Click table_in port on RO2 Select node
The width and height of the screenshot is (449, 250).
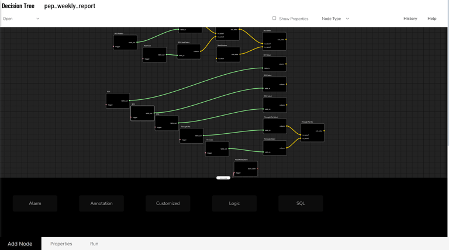(263, 88)
